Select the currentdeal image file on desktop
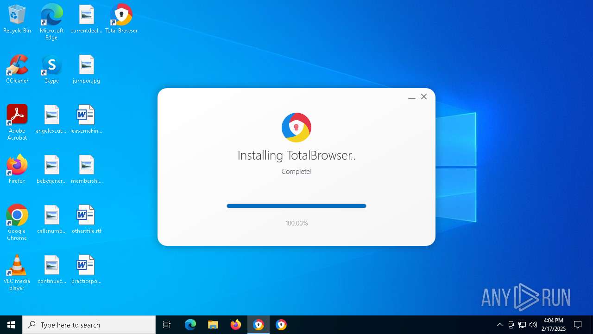Viewport: 593px width, 334px height. pos(86,19)
